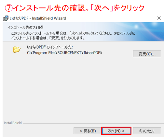164x137 pixels.
Task: Click the horizontal separator line beside InstallShield
Action: (x=93, y=123)
